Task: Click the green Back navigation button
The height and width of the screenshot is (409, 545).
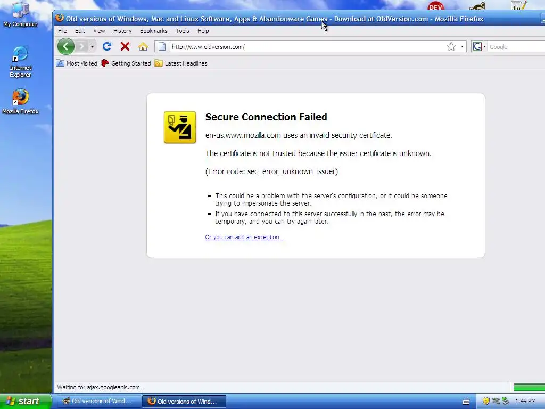Action: (65, 46)
